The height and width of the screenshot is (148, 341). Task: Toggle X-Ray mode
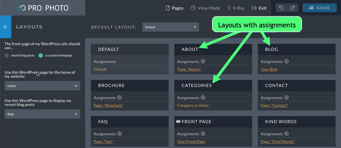point(236,8)
